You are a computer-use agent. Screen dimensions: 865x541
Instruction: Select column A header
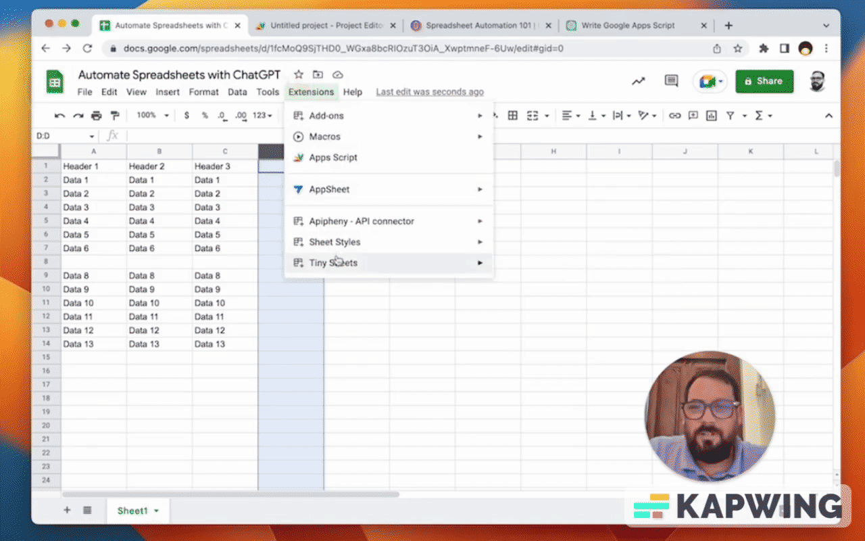coord(94,151)
